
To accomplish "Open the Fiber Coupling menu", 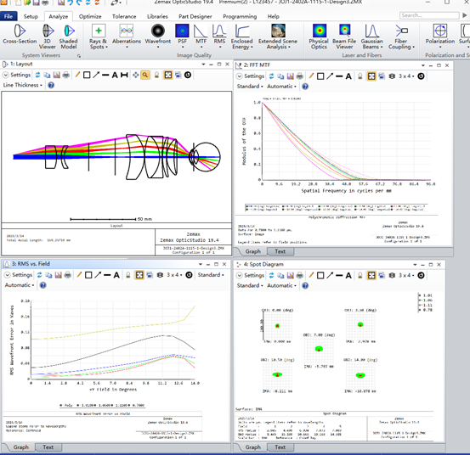I will 401,37.
